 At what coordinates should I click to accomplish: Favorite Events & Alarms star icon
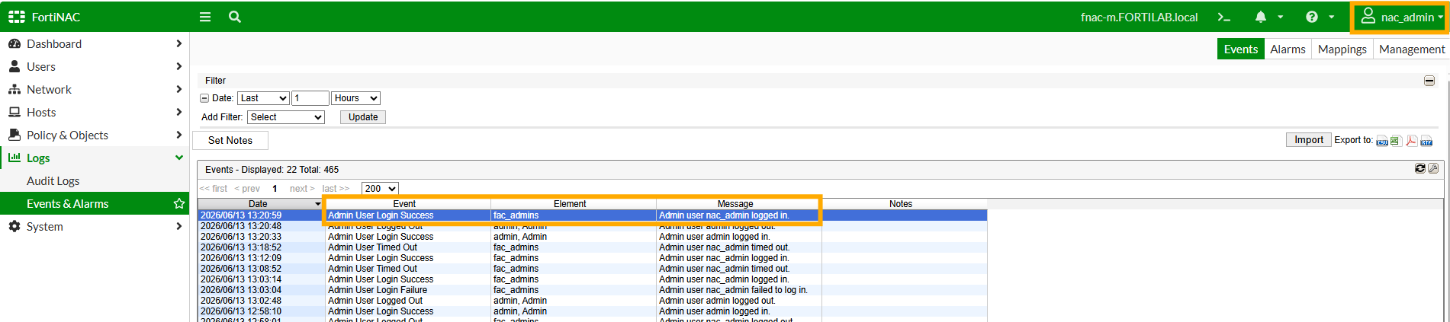coord(179,203)
